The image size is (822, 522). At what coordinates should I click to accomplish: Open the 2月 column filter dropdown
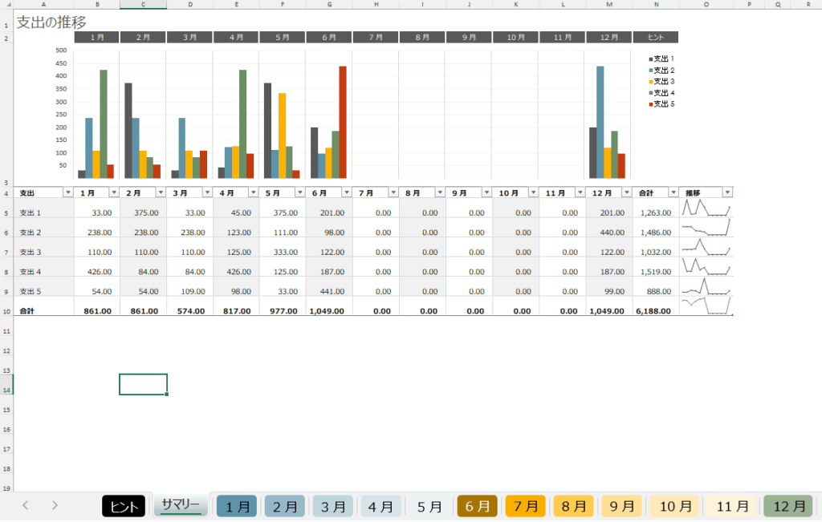point(161,192)
